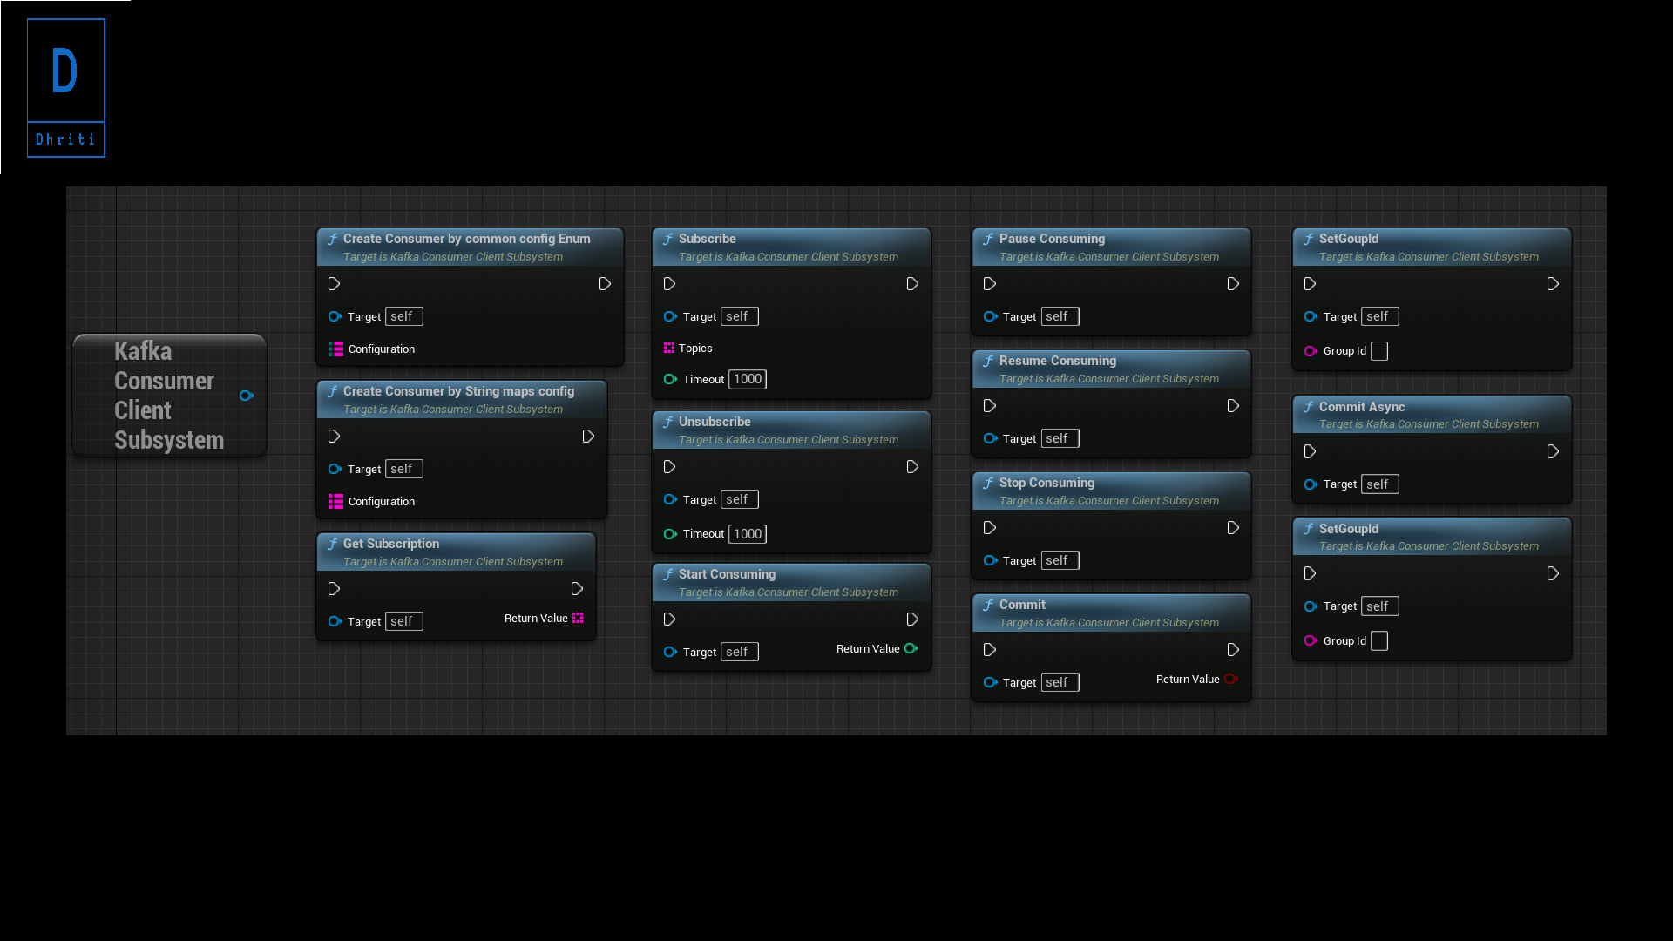This screenshot has width=1673, height=941.
Task: Click the empty Group Id box on upper SetGoupId node
Action: [1378, 351]
